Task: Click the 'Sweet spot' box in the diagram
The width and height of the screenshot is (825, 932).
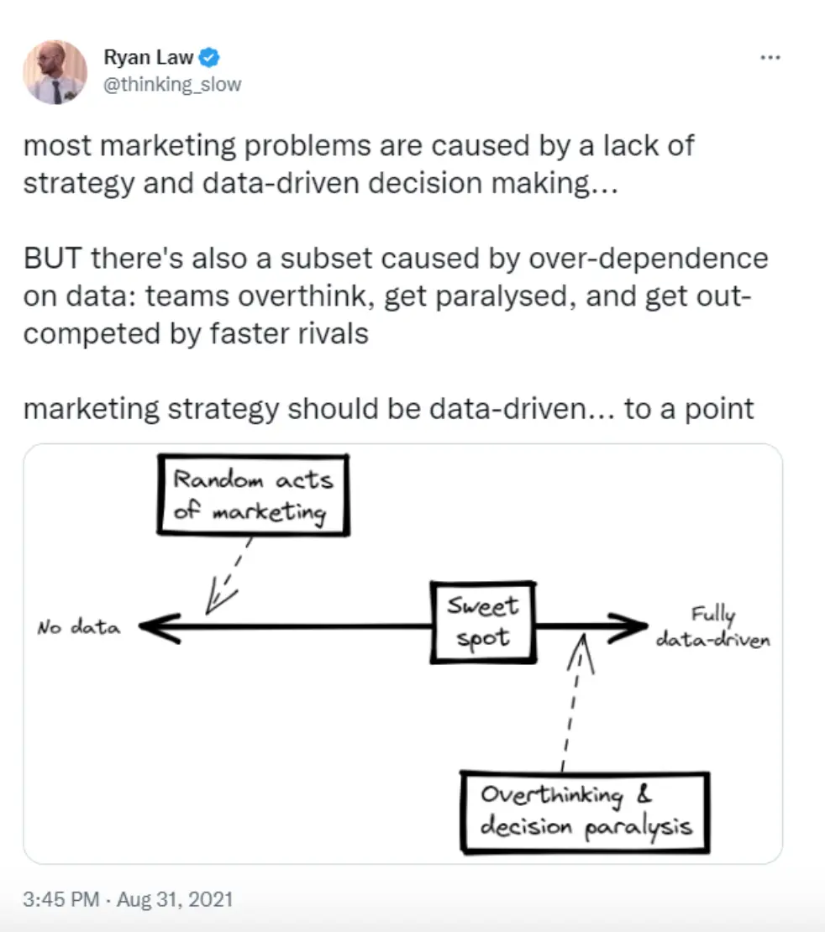Action: (482, 620)
